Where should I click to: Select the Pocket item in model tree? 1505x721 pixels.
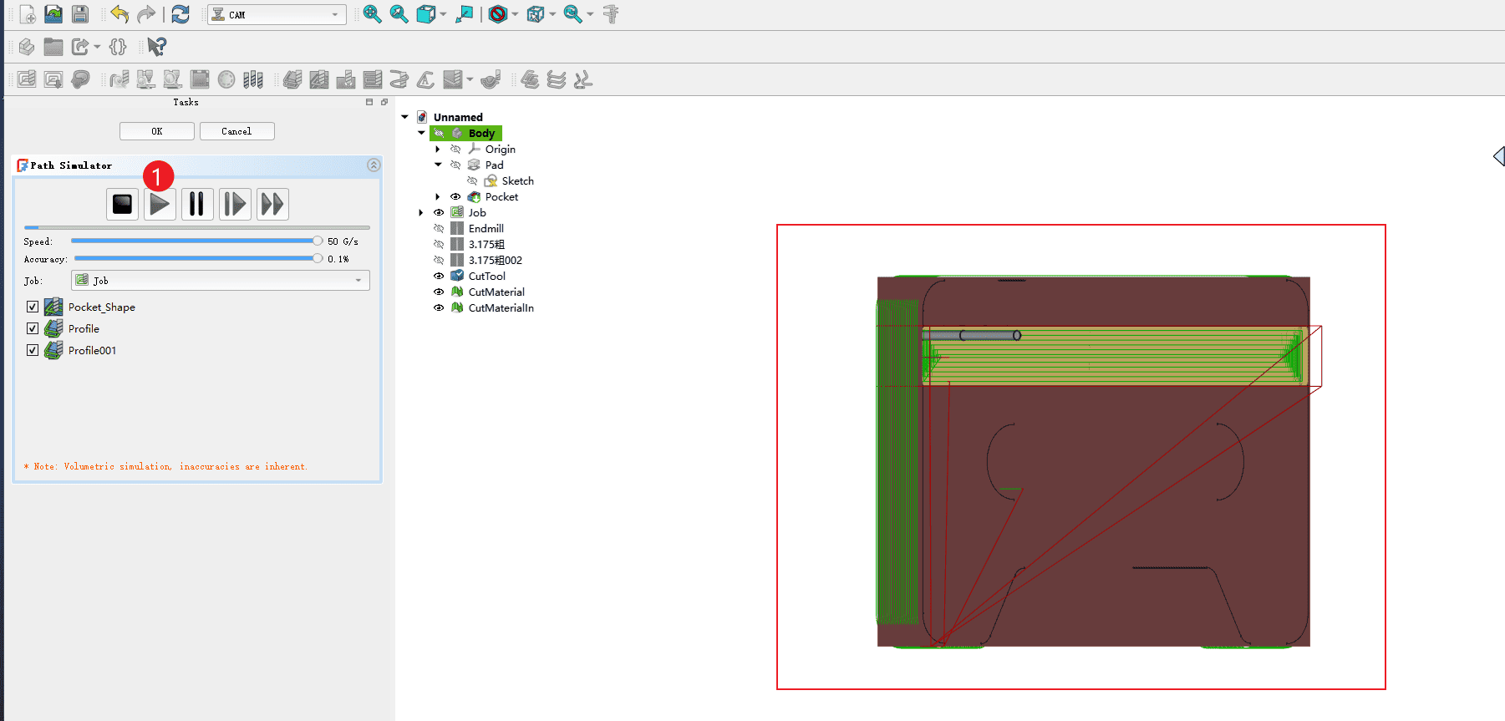click(501, 196)
